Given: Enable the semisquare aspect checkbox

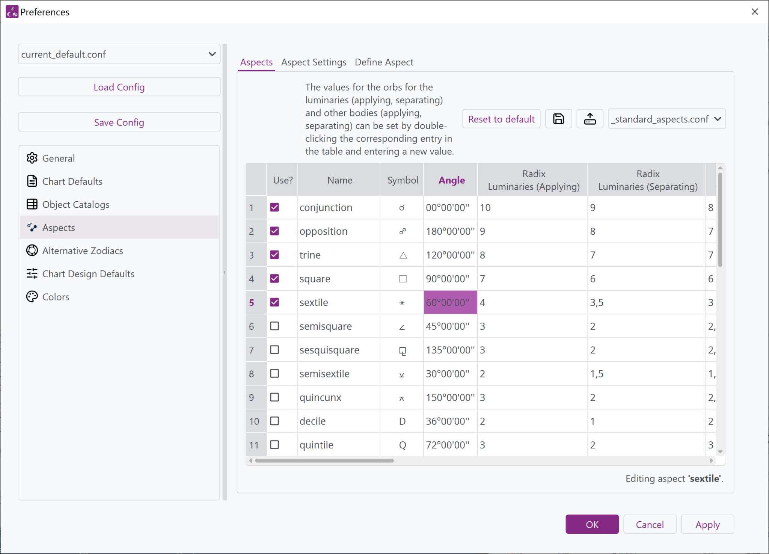Looking at the screenshot, I should 274,326.
